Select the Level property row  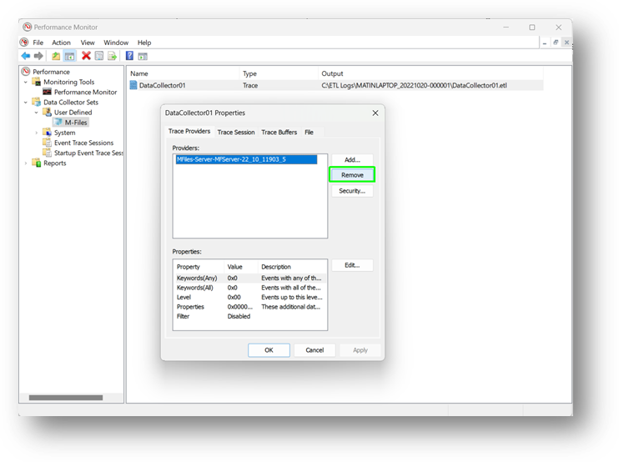click(250, 297)
